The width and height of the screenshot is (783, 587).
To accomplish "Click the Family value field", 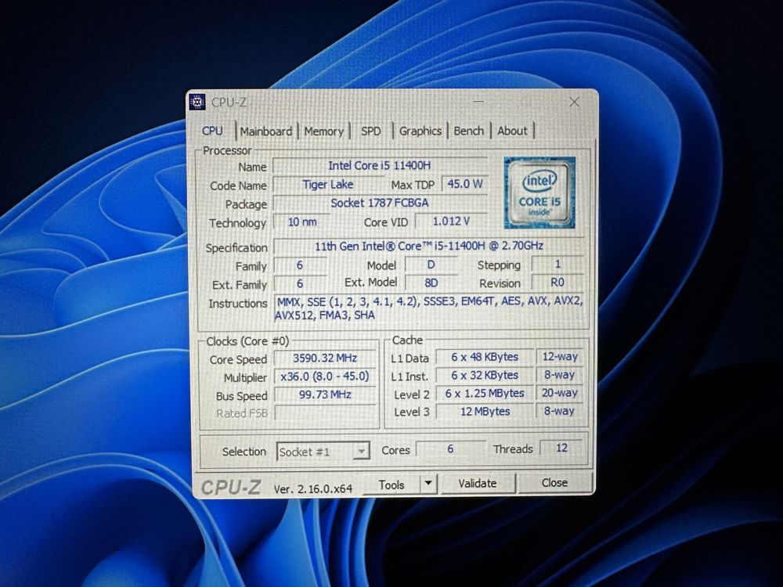I will point(300,265).
